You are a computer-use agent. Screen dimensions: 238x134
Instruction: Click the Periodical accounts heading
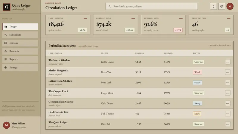tap(62, 46)
